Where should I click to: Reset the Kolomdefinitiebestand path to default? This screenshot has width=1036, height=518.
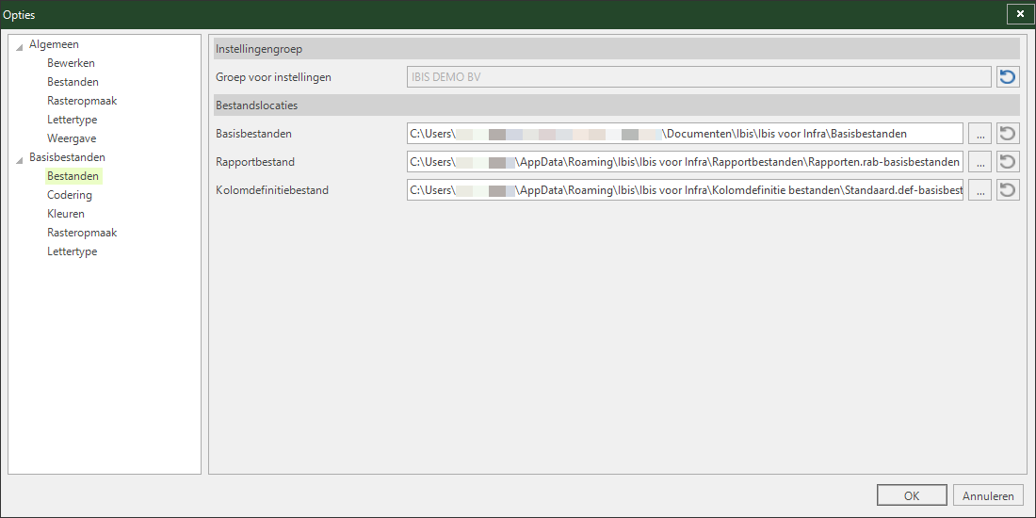[1008, 190]
